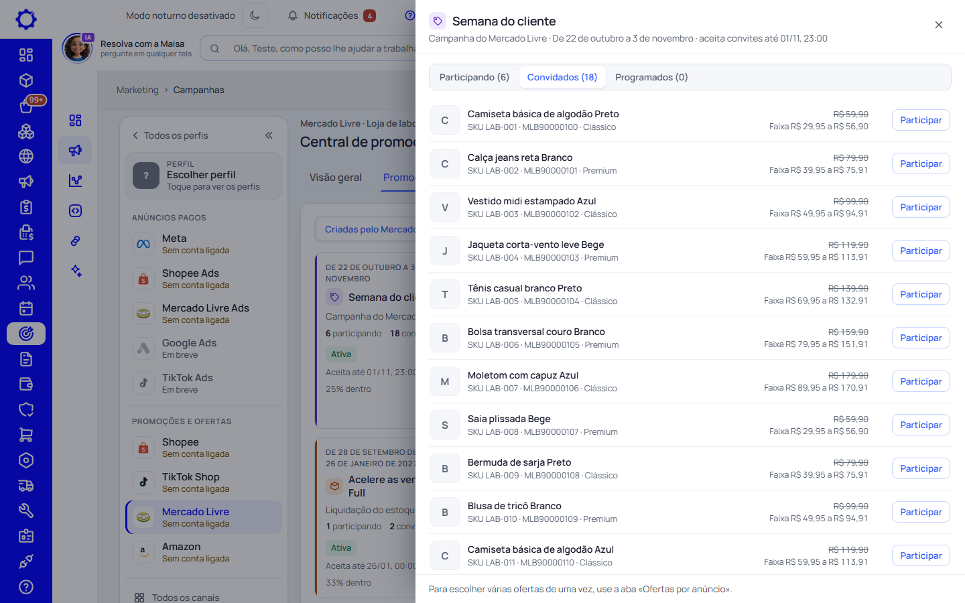
Task: Select the Convidados (18) tab
Action: 562,77
